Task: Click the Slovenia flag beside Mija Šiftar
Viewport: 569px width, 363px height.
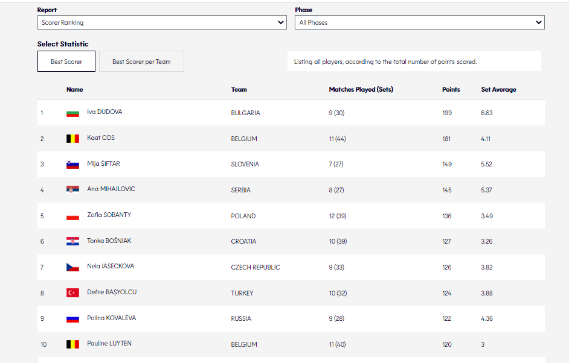Action: [x=72, y=165]
